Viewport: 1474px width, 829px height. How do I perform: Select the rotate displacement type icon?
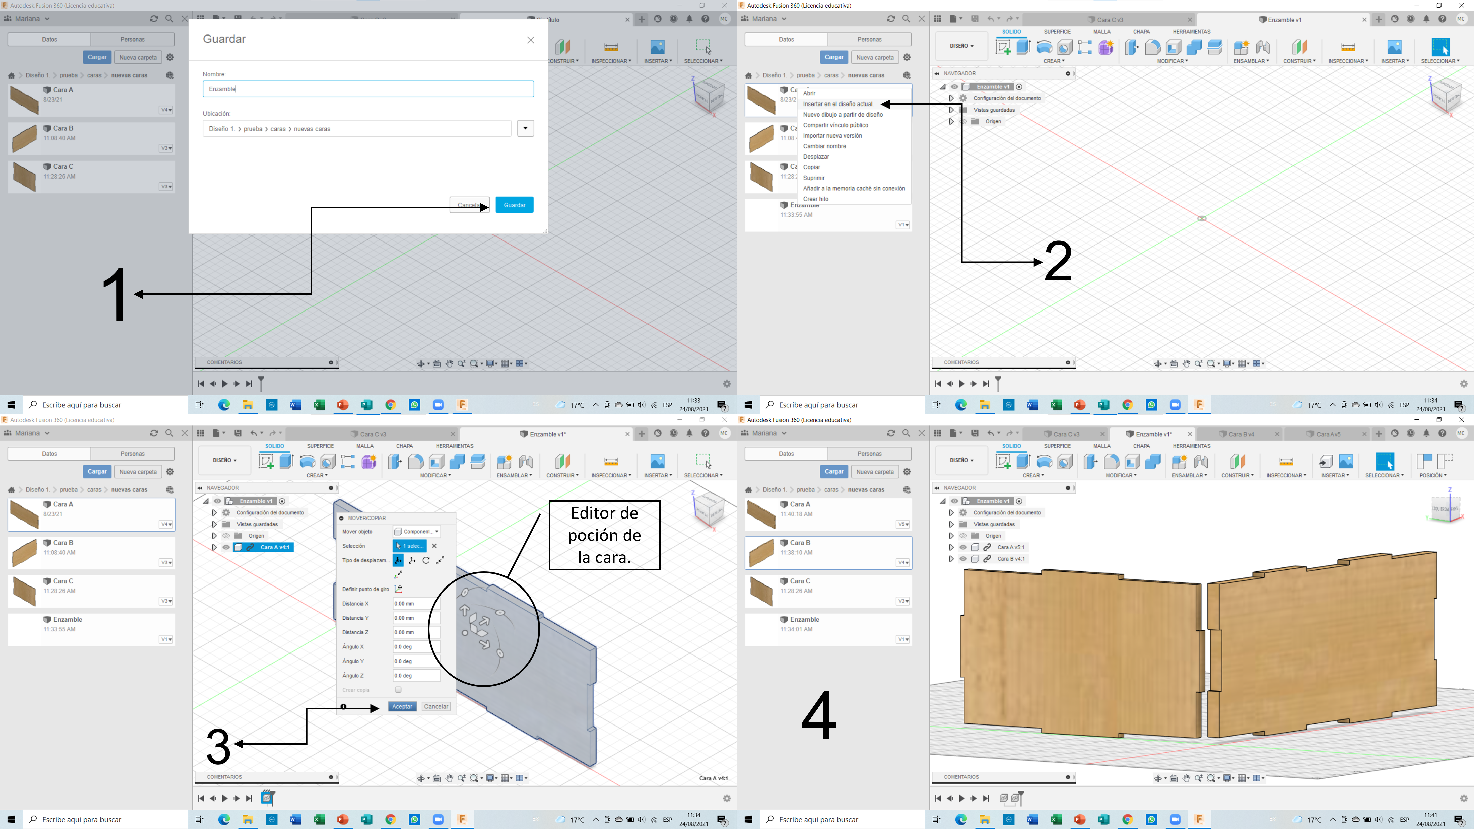coord(426,561)
